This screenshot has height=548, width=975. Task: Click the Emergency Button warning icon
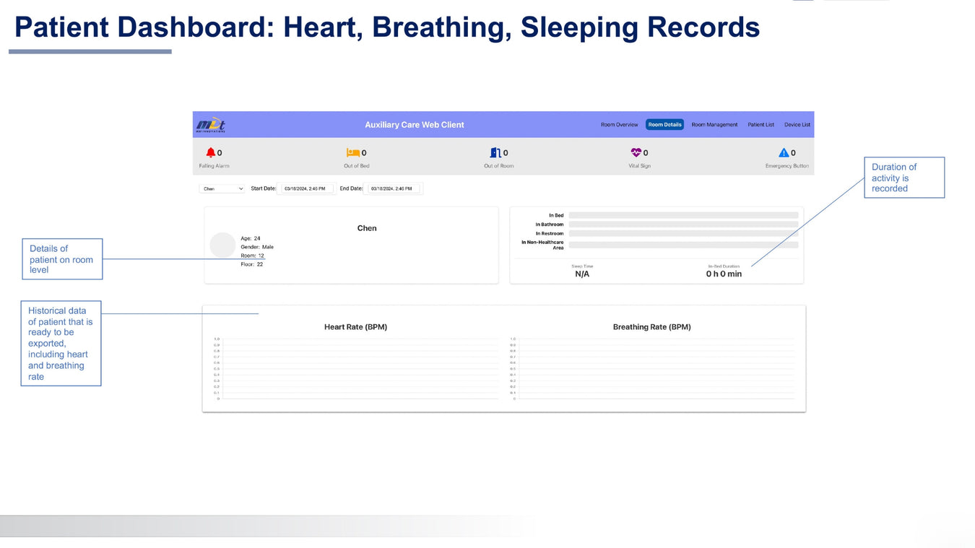784,152
